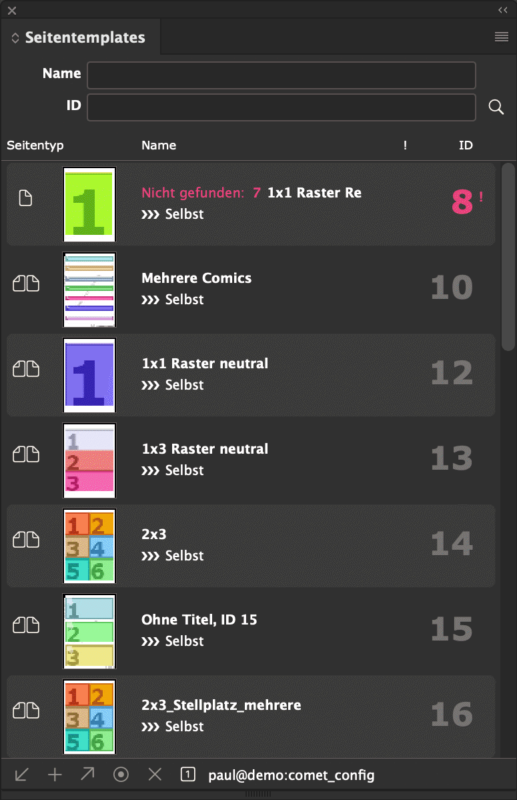Screen dimensions: 517x800
Task: Click the magnifier search icon beside ID field
Action: (x=496, y=107)
